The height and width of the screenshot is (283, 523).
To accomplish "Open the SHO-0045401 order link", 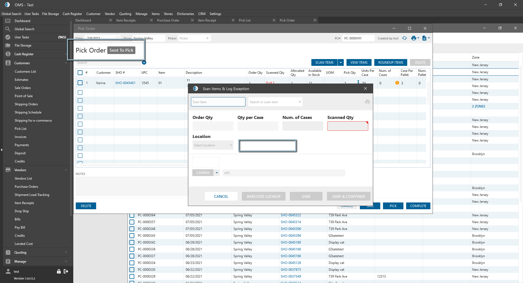I will [125, 83].
